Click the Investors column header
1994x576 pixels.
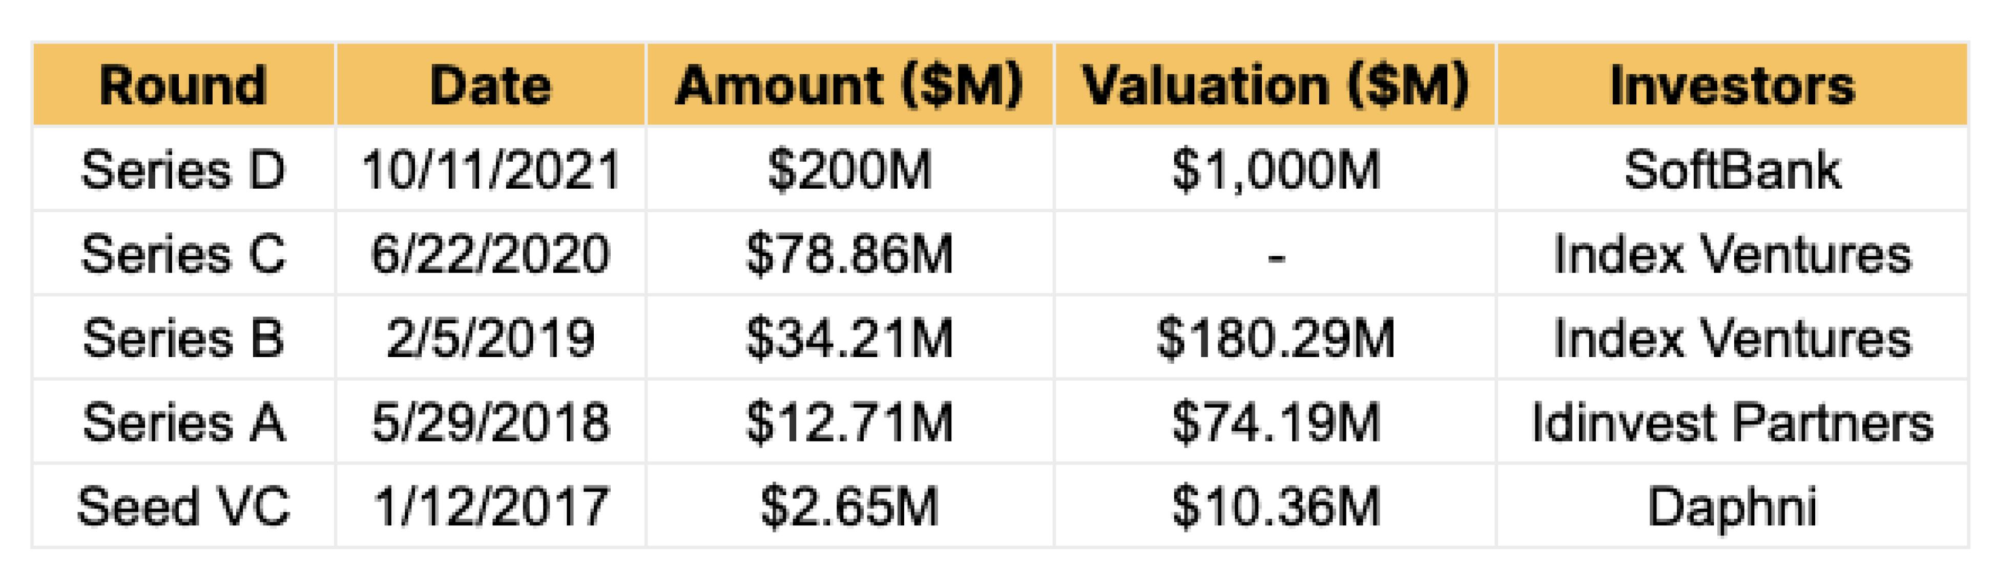coord(1732,85)
